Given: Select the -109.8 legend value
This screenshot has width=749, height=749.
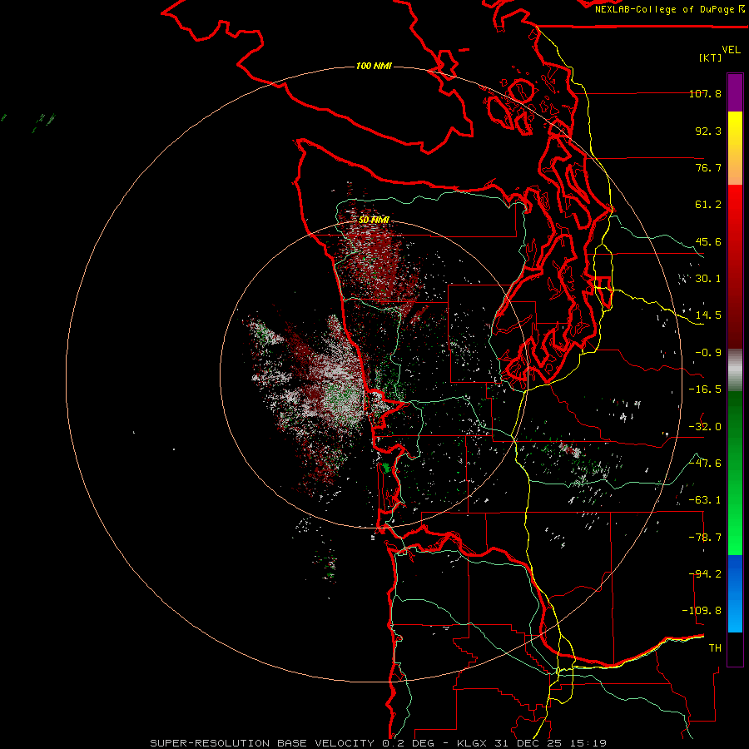Looking at the screenshot, I should pyautogui.click(x=702, y=611).
